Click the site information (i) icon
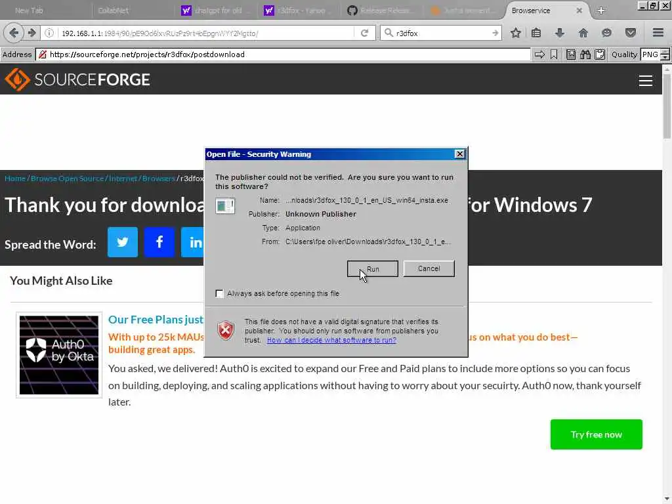The width and height of the screenshot is (672, 504). 49,33
